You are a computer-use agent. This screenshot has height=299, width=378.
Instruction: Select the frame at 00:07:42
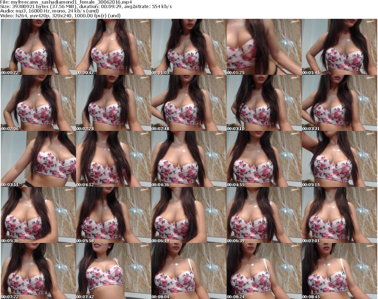[114, 271]
